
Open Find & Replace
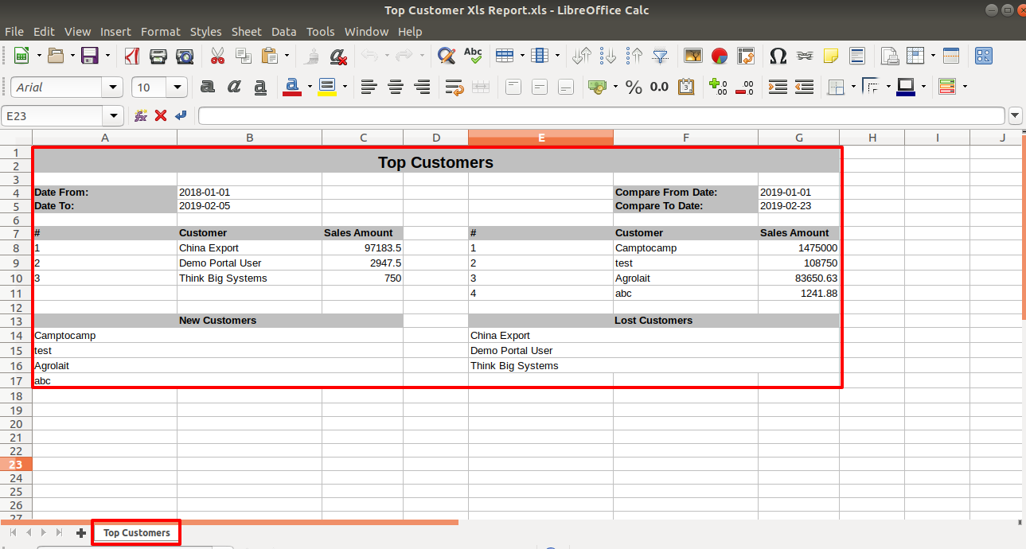tap(447, 56)
